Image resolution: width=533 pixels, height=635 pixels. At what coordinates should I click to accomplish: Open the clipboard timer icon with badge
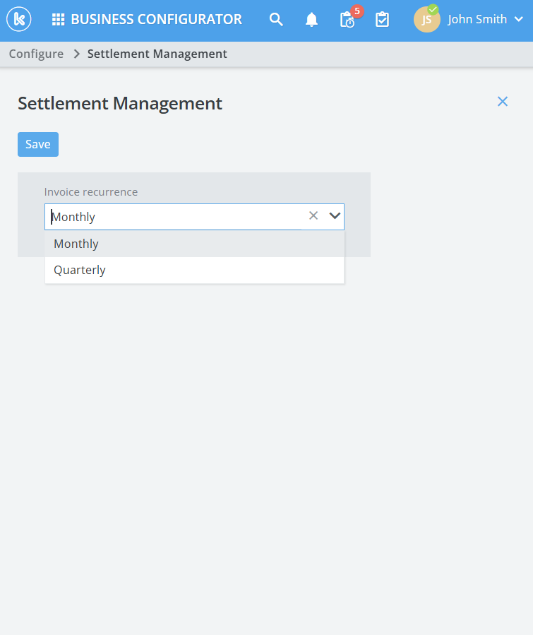pos(347,20)
